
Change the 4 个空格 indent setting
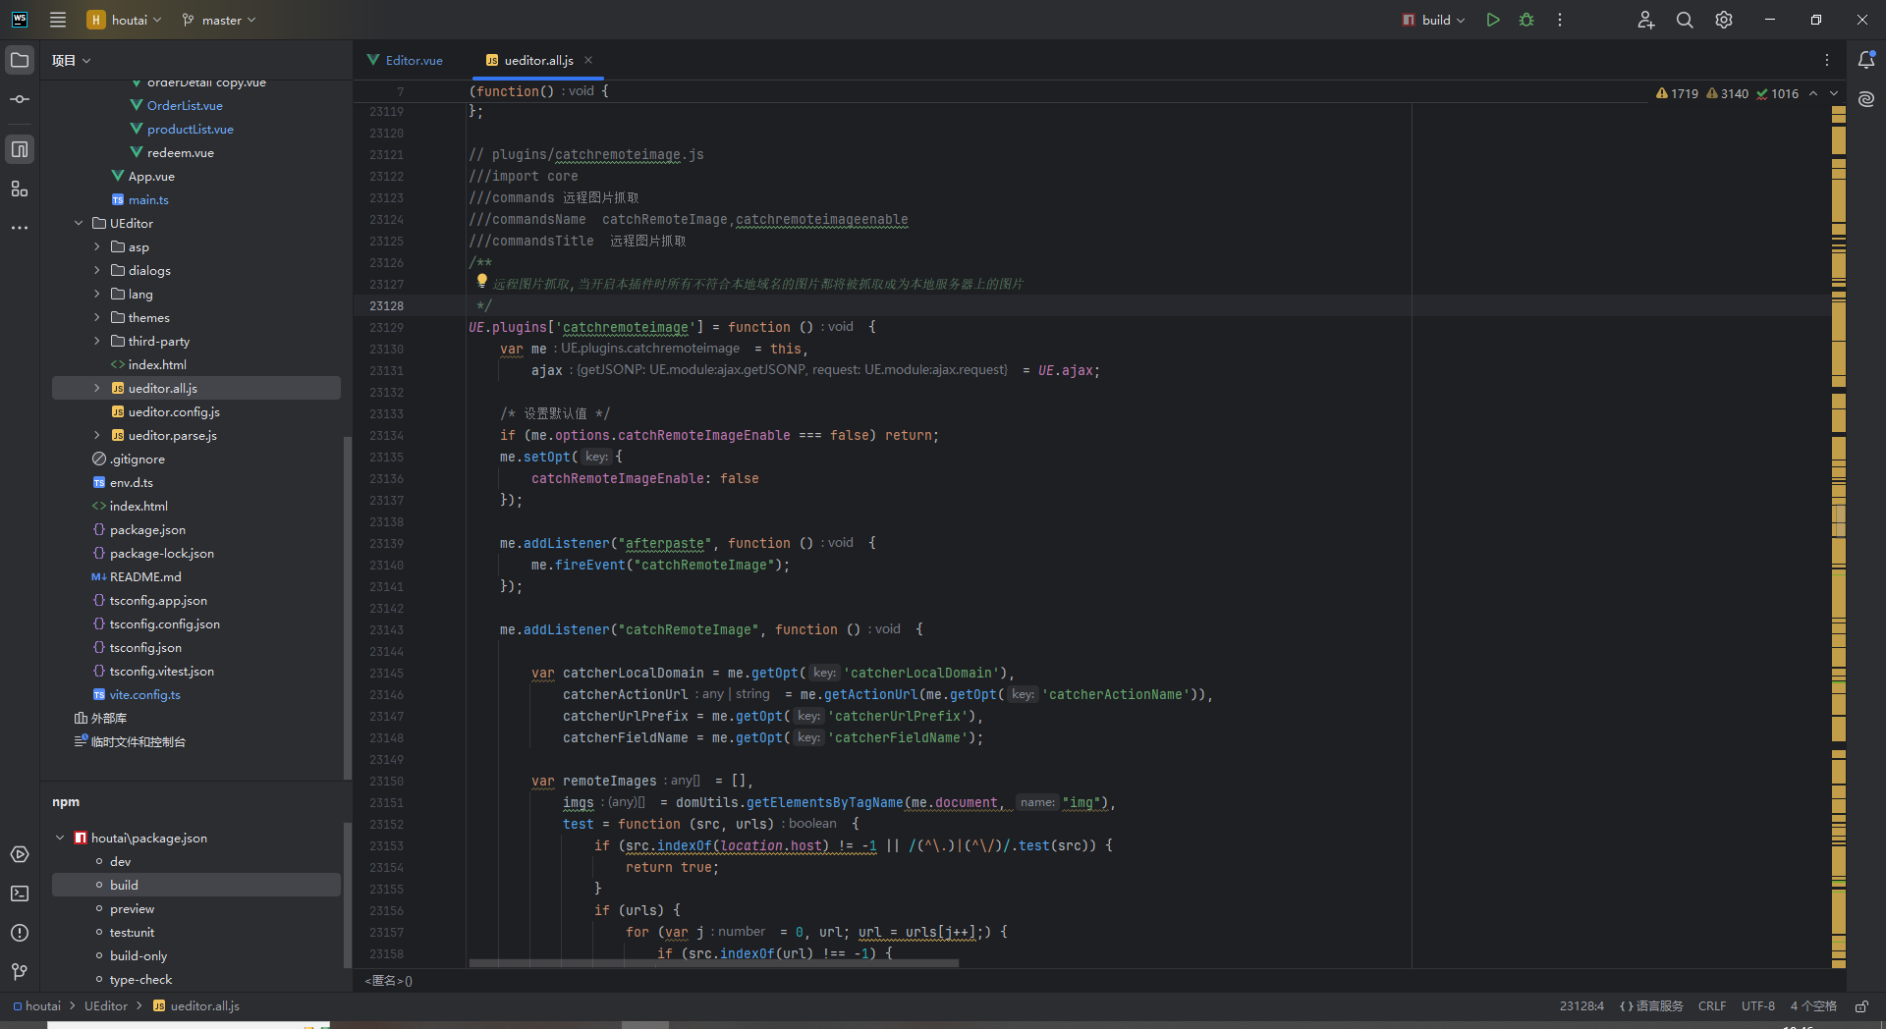pyautogui.click(x=1813, y=1006)
